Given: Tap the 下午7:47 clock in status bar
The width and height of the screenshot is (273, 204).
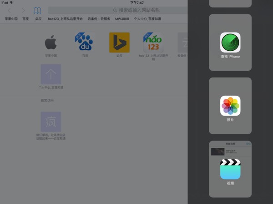Looking at the screenshot, I should 137,3.
